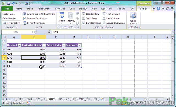Expand the formula bar with the arrow
Image resolution: width=176 pixels, height=107 pixels.
click(173, 32)
